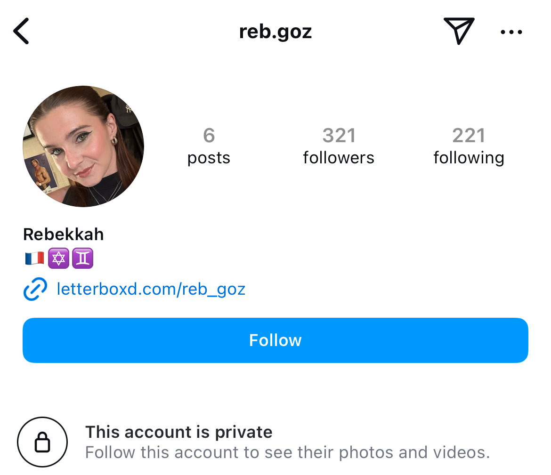551x475 pixels.
Task: Tap the "following" label text
Action: [469, 158]
